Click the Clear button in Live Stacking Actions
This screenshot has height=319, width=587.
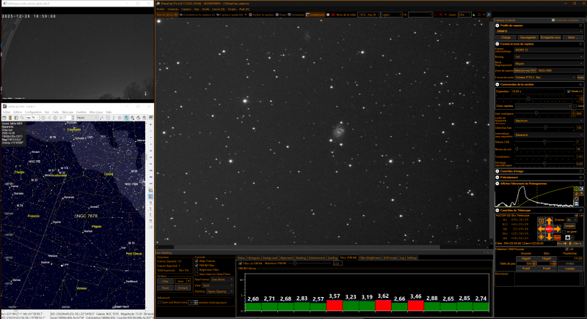(165, 281)
